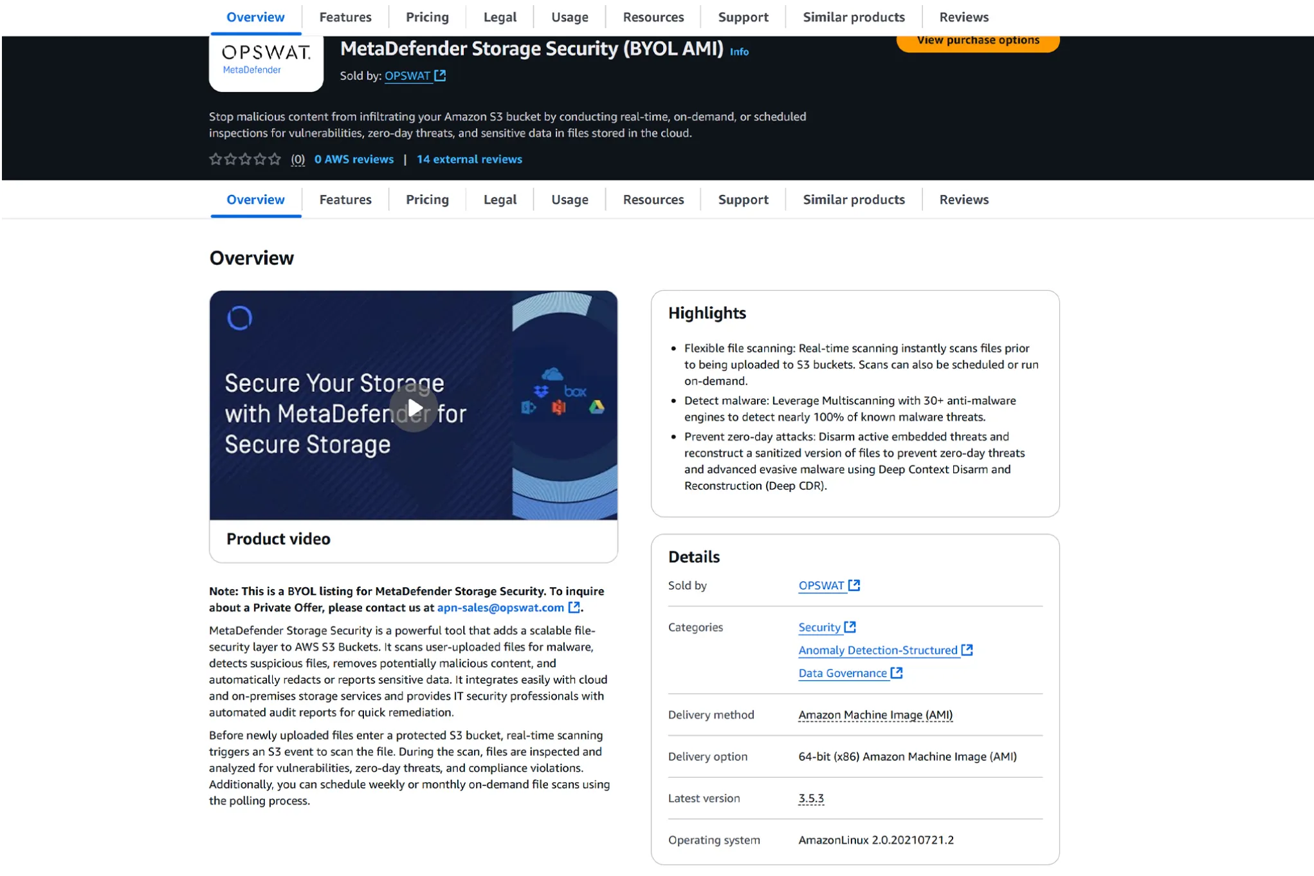Click the OPSWAT MetaDefender logo
Screen dimensions: 1314x876
coord(266,61)
